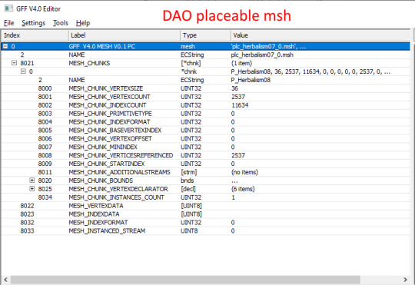Expand the MESH_CHUNK_VERTEXDECLARATOR 8025 node

(32, 189)
